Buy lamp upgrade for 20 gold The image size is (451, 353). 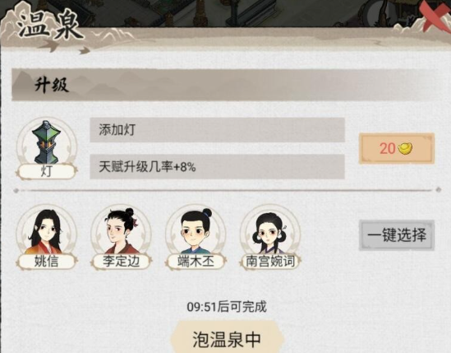click(397, 149)
